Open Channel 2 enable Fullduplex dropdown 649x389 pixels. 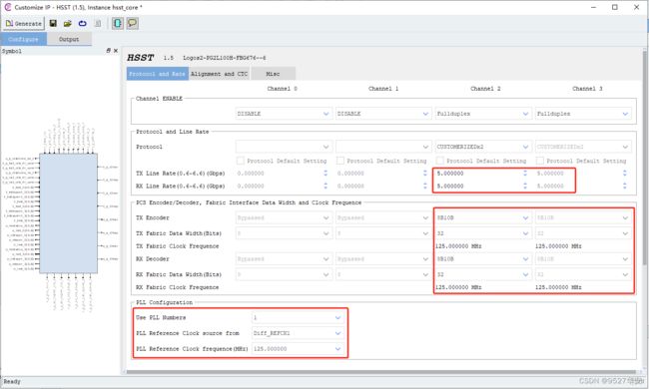483,114
